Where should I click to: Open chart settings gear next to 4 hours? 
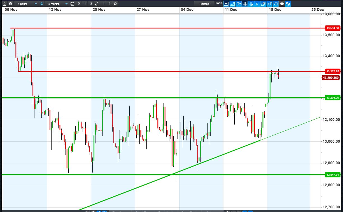point(10,4)
